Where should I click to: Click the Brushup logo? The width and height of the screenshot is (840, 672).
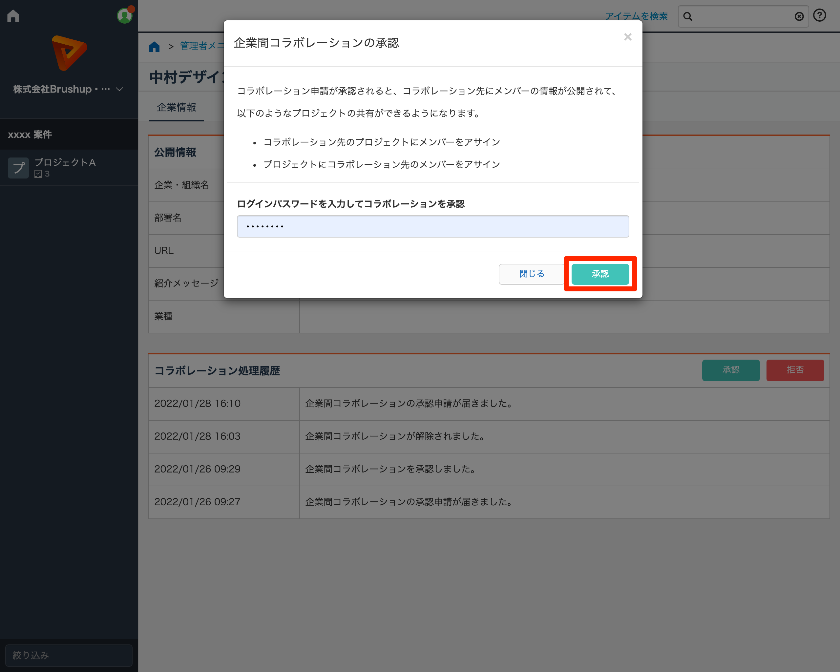pos(69,53)
